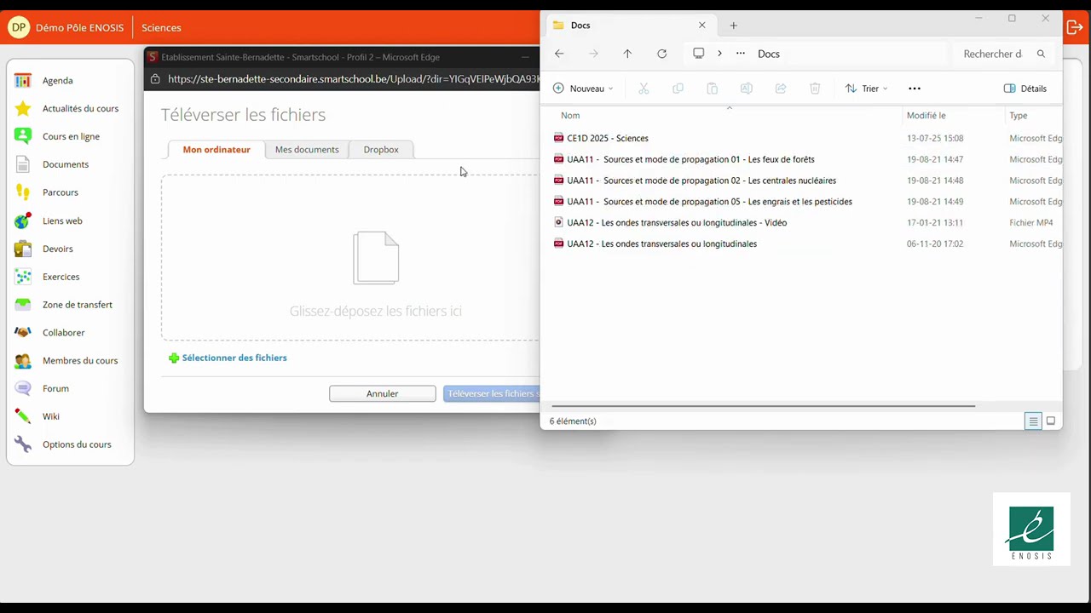Open Actualités du cours star icon

23,108
